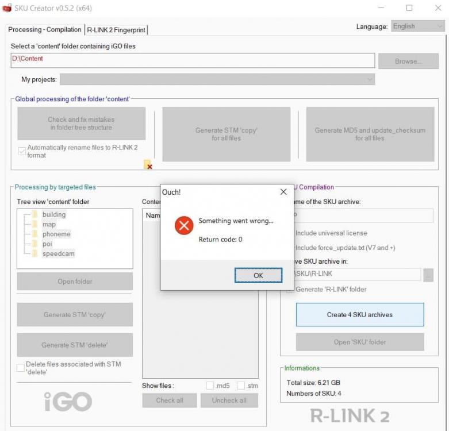Viewport: 449px width, 431px height.
Task: Toggle the .stm show files checkbox
Action: pos(241,386)
